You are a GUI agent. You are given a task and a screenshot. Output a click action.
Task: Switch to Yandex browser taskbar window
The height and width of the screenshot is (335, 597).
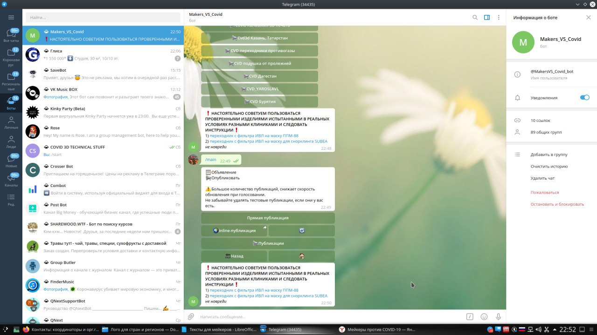(x=377, y=329)
